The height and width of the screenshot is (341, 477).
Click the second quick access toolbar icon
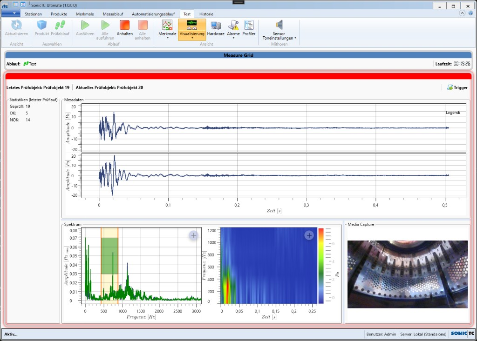click(15, 5)
